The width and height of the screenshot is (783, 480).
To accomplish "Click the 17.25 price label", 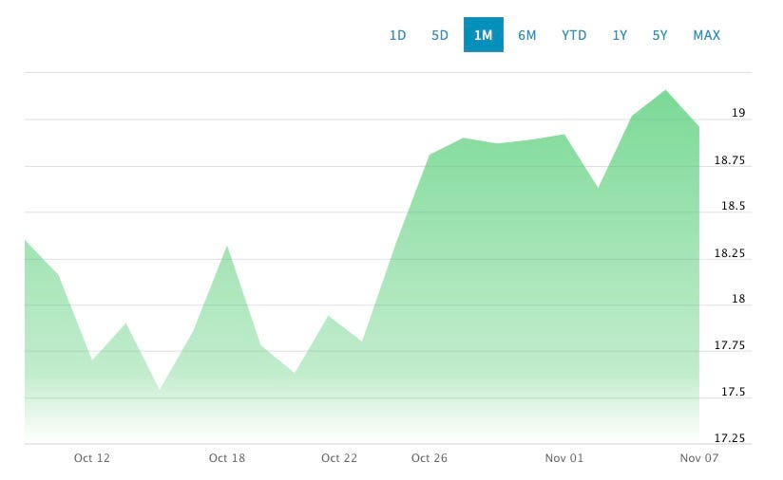I will tap(730, 438).
